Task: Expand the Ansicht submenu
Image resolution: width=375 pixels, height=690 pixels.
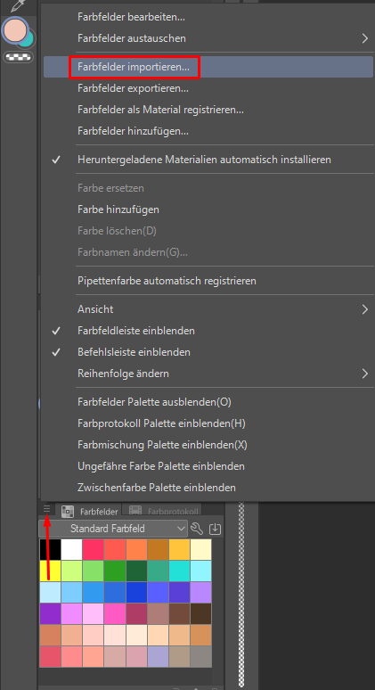Action: coord(208,309)
